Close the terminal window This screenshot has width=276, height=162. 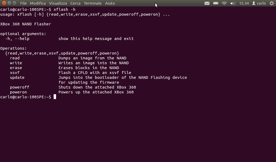4,3
